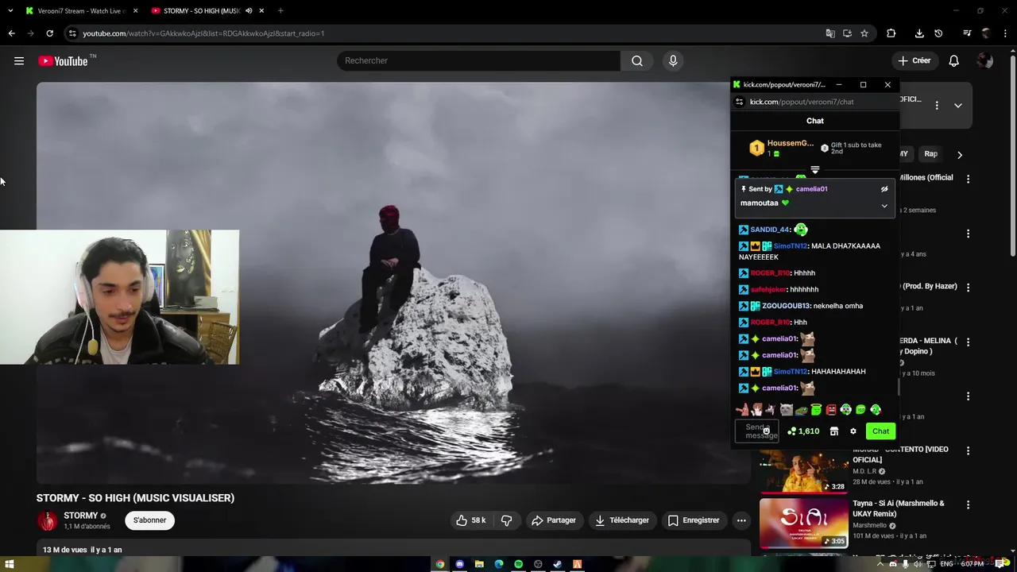The height and width of the screenshot is (572, 1017).
Task: Open the YouTube account avatar menu
Action: coord(985,60)
